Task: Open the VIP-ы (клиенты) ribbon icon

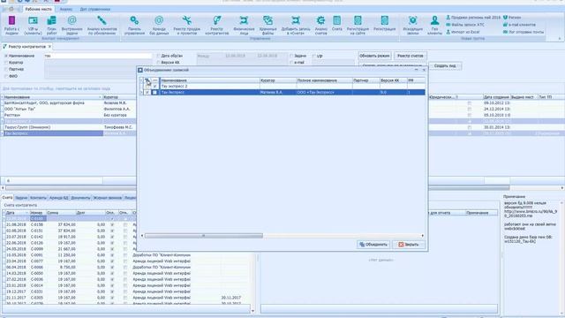Action: 33,25
